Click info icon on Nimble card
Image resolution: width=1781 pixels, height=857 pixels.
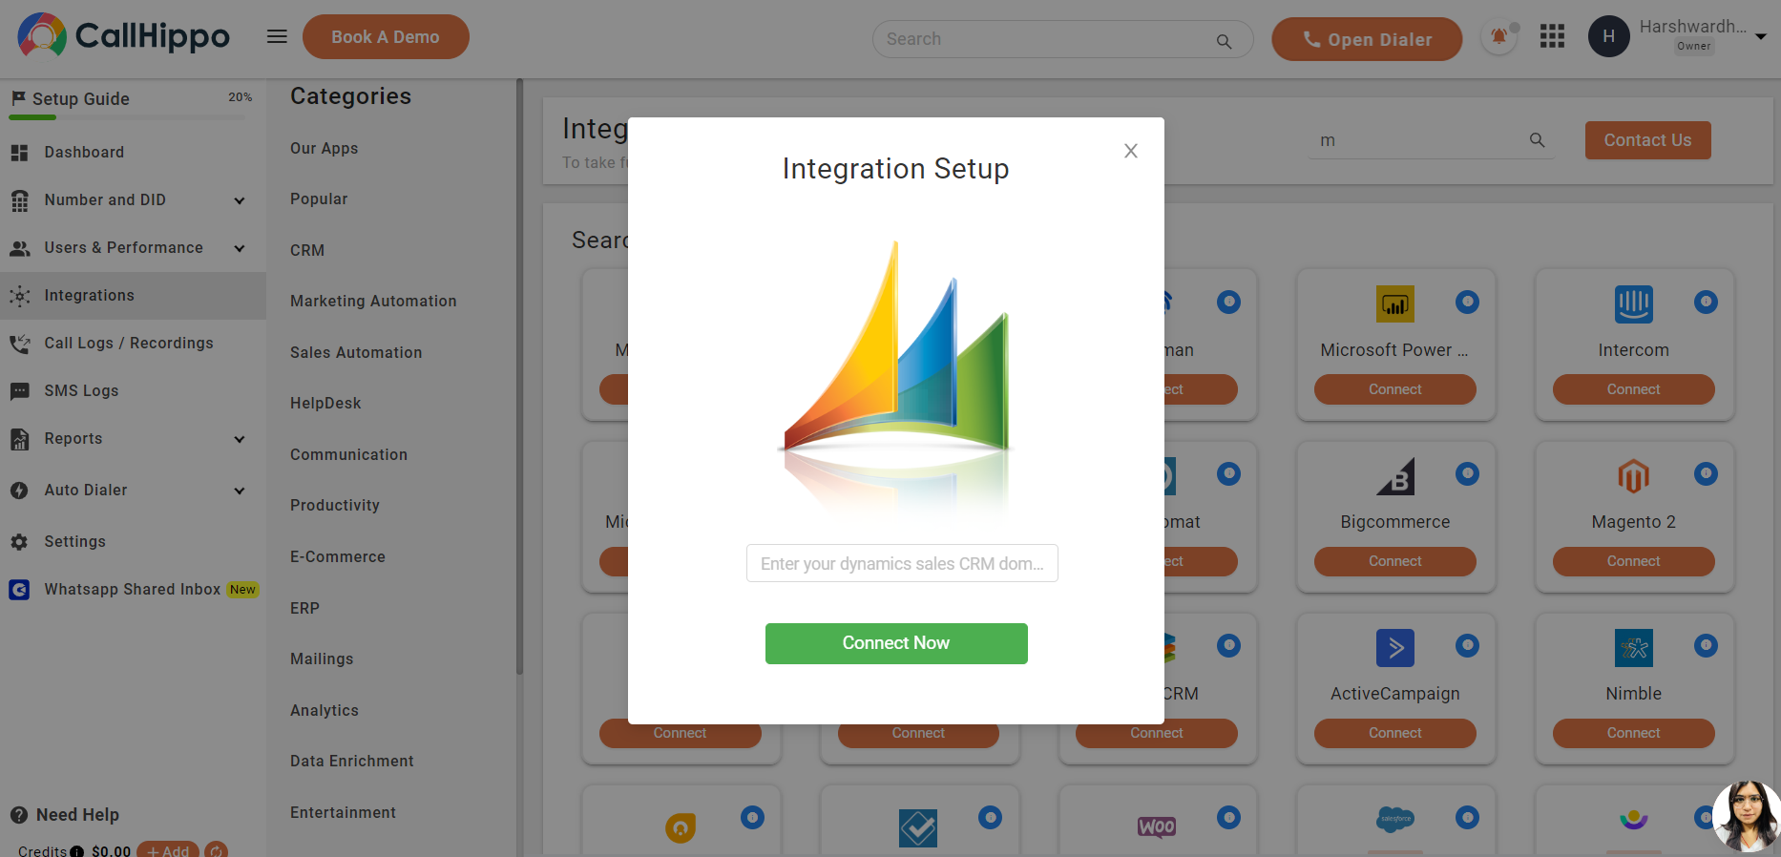[1706, 646]
